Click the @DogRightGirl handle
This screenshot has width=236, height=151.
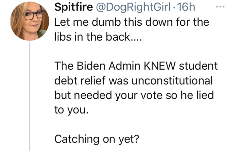pyautogui.click(x=132, y=7)
